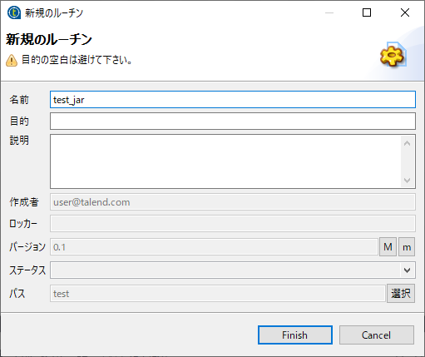Click the yellow warning triangle icon

12,61
